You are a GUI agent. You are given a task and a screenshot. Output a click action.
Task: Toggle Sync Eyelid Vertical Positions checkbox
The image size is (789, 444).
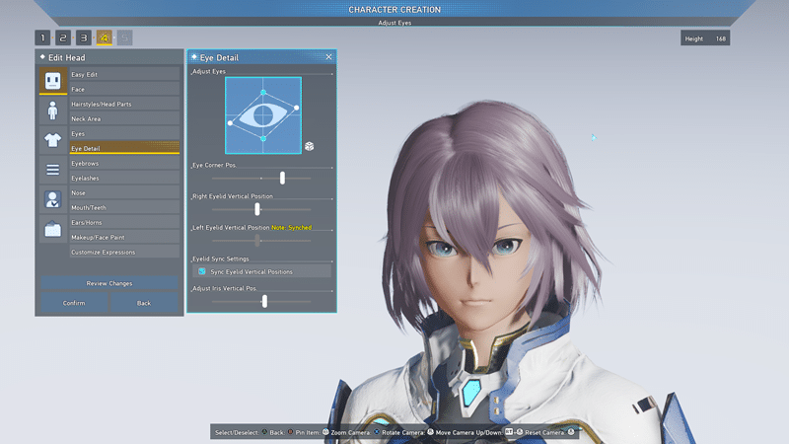click(202, 271)
